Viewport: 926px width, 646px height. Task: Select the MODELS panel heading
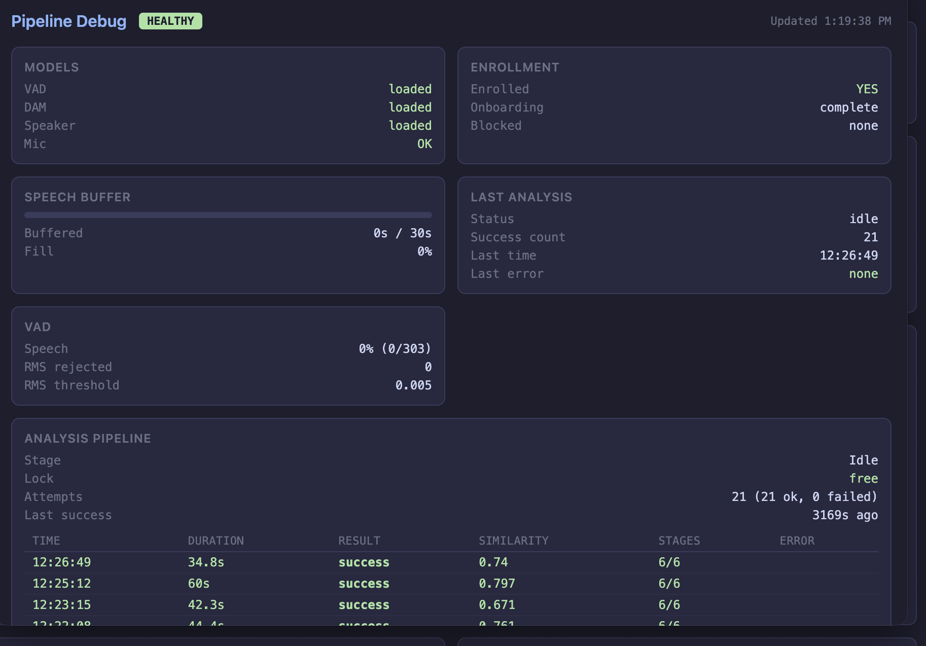point(52,67)
